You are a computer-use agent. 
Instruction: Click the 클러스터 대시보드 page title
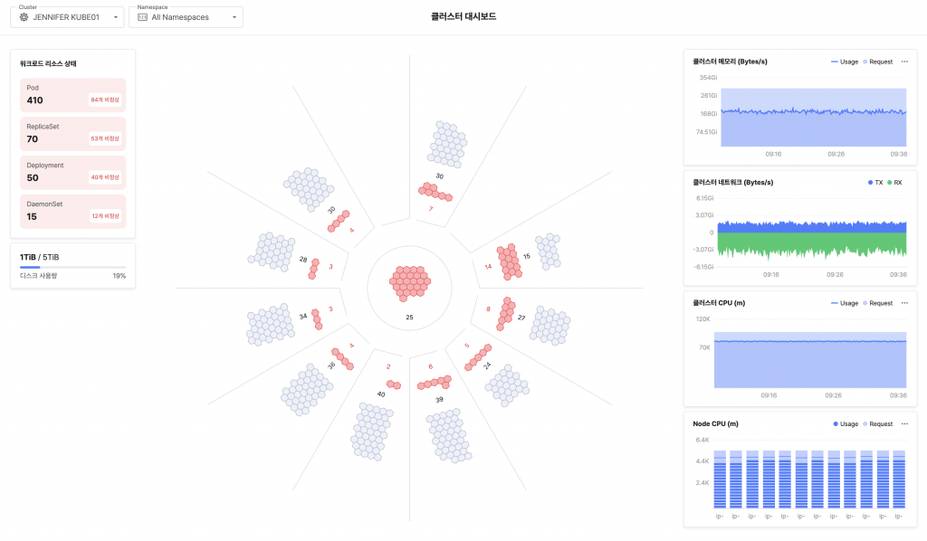pos(463,16)
